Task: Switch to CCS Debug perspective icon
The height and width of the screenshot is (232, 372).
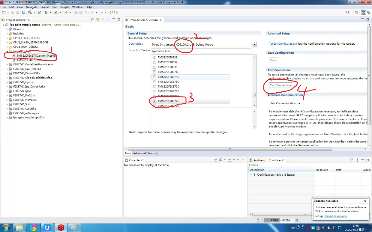Action: (368, 13)
